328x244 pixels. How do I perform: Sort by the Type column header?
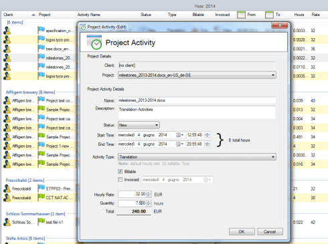[177, 15]
